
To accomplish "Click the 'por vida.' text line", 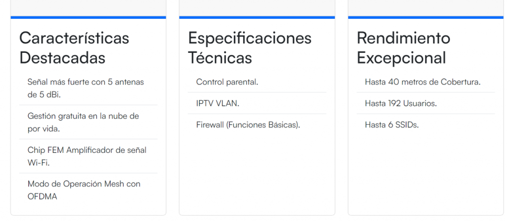I will pyautogui.click(x=44, y=129).
